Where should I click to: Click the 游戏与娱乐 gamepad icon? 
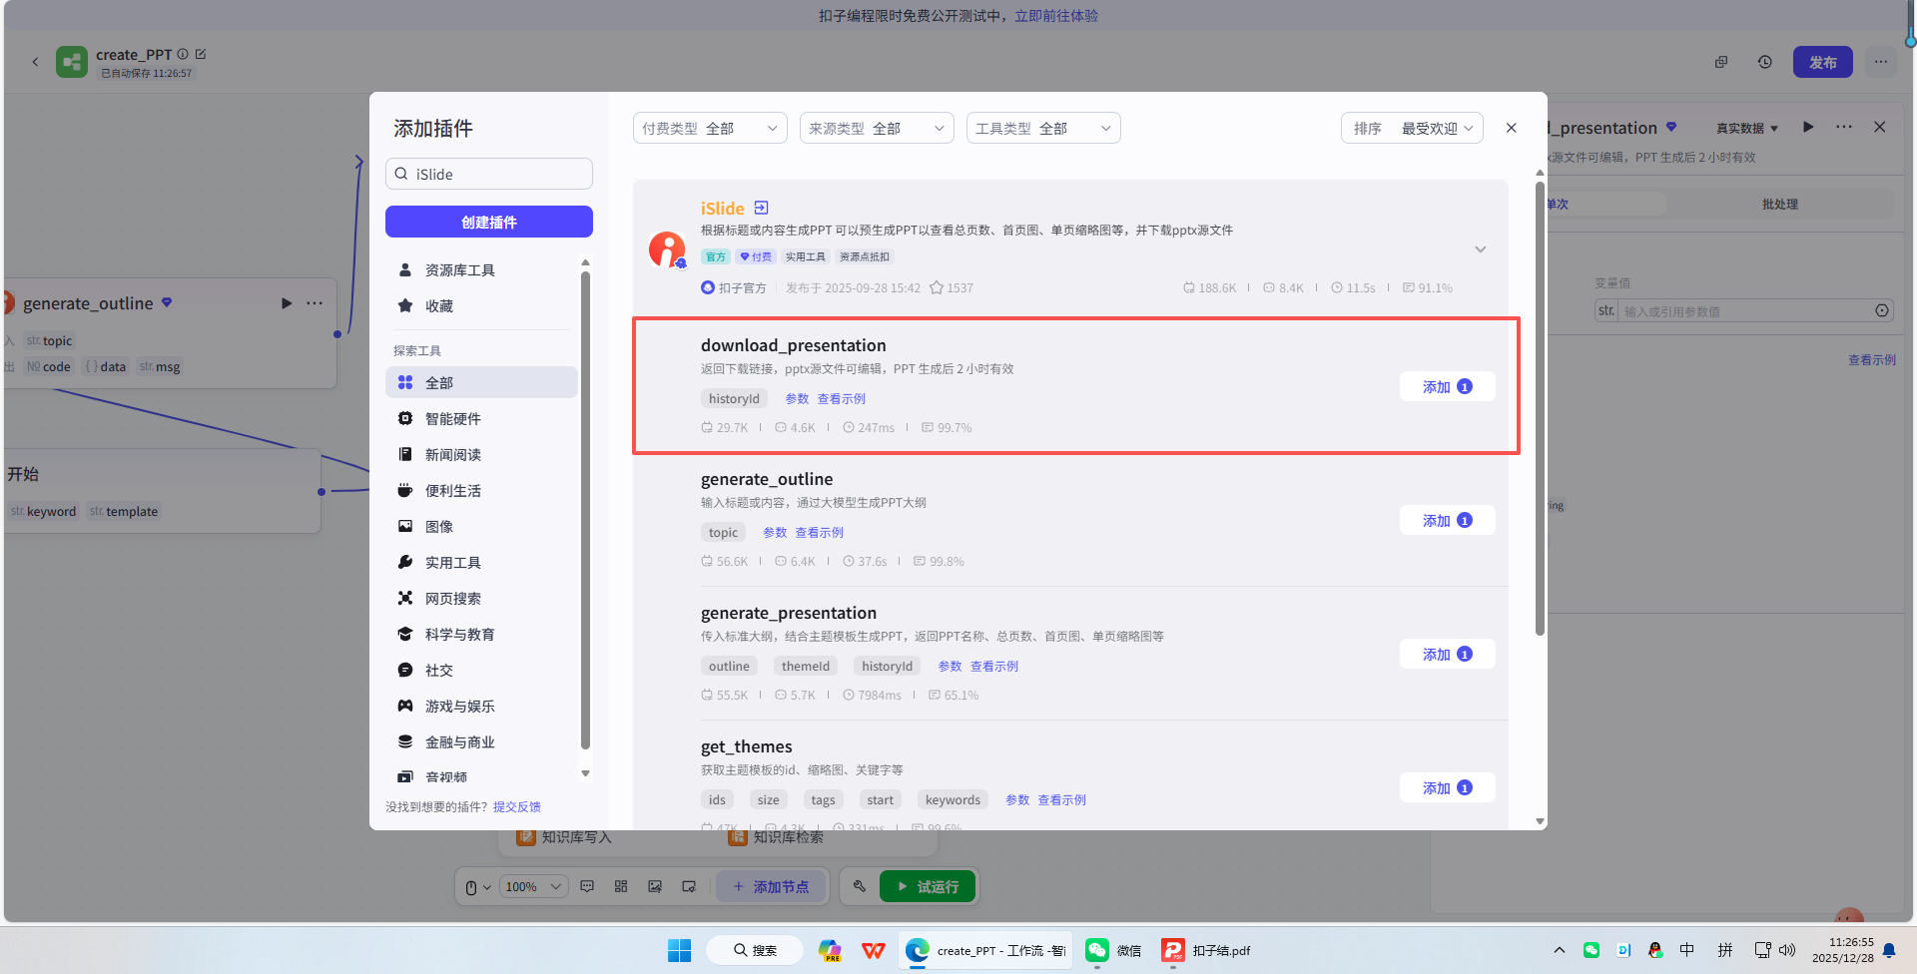(405, 706)
